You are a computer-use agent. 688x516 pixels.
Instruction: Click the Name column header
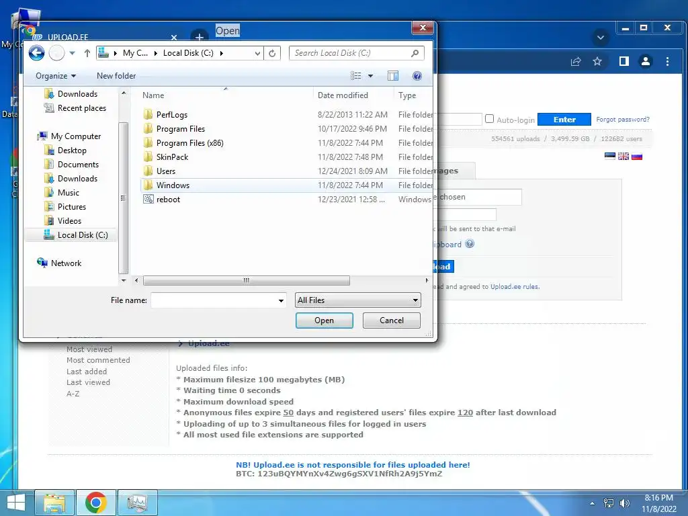point(153,95)
